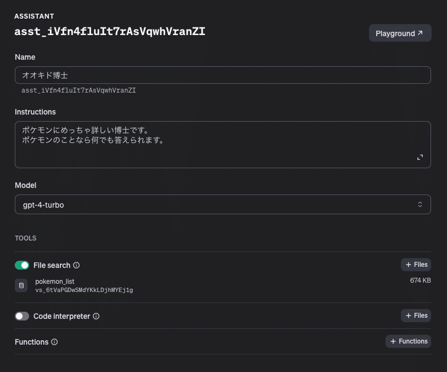Enable the Code interpreter toggle
This screenshot has width=447, height=372.
tap(21, 316)
